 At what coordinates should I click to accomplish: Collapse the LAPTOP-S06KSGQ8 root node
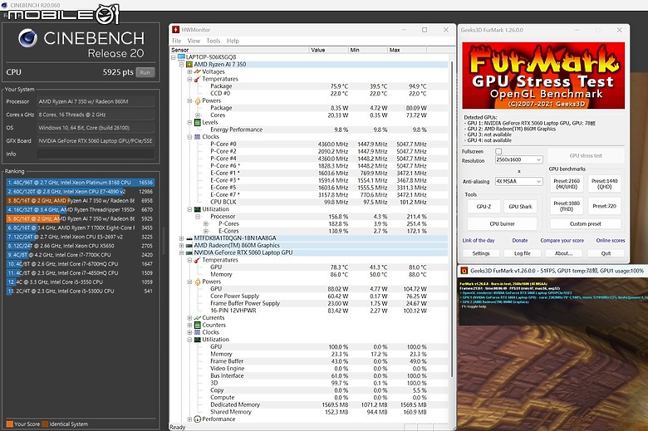[174, 57]
